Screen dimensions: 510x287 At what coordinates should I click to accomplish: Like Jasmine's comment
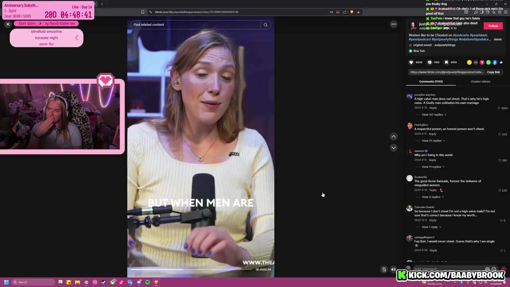(x=500, y=160)
